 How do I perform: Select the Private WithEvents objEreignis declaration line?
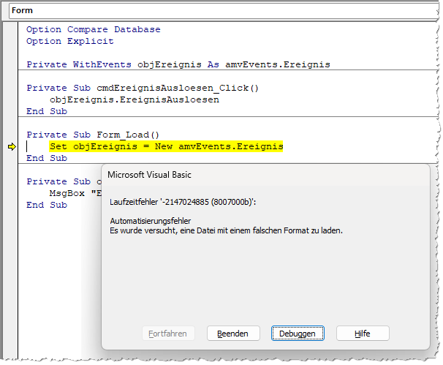pos(178,64)
